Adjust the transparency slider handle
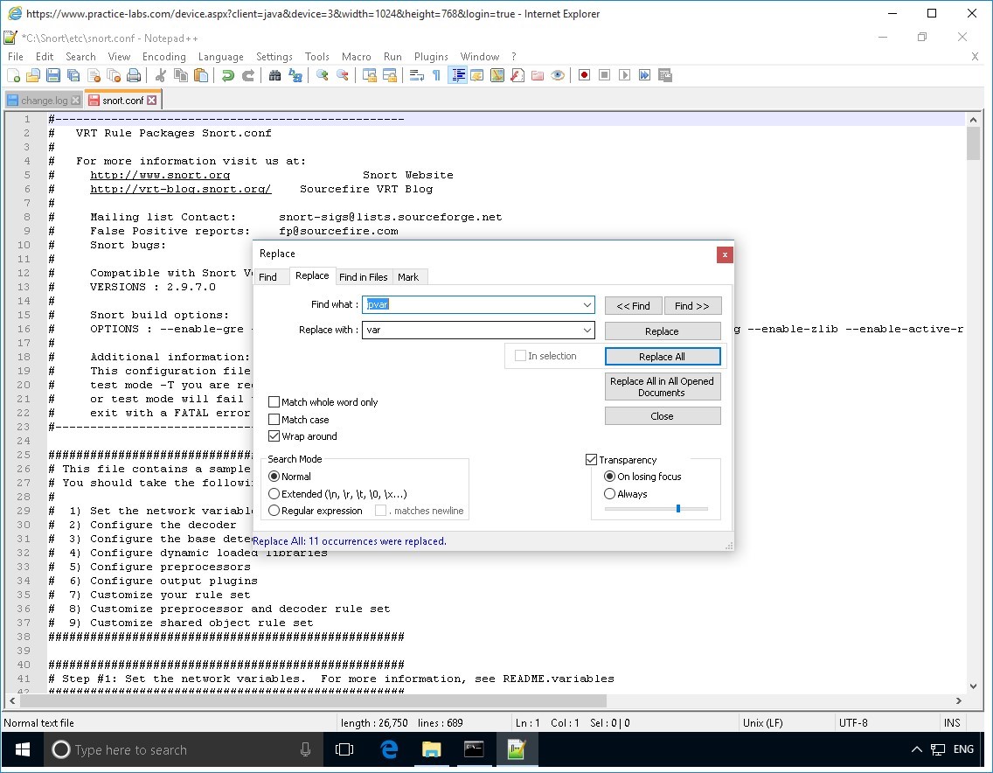Image resolution: width=993 pixels, height=773 pixels. click(678, 508)
